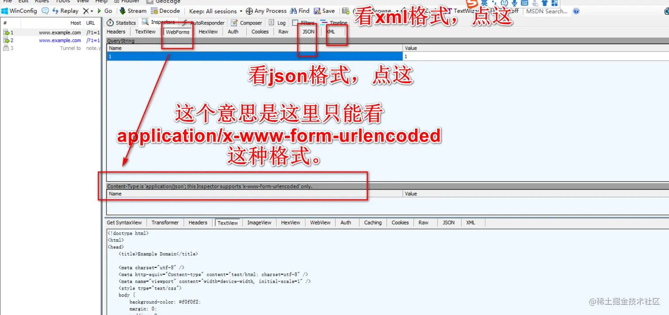The height and width of the screenshot is (315, 669).
Task: Click the blue help question mark icon
Action: coord(576,11)
